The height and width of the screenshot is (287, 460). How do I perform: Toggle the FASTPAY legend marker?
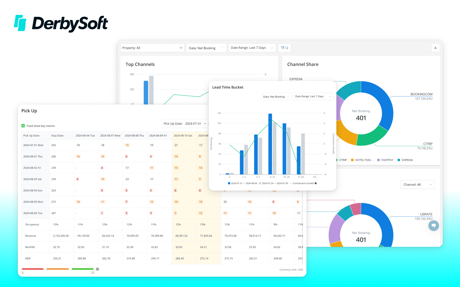click(379, 160)
